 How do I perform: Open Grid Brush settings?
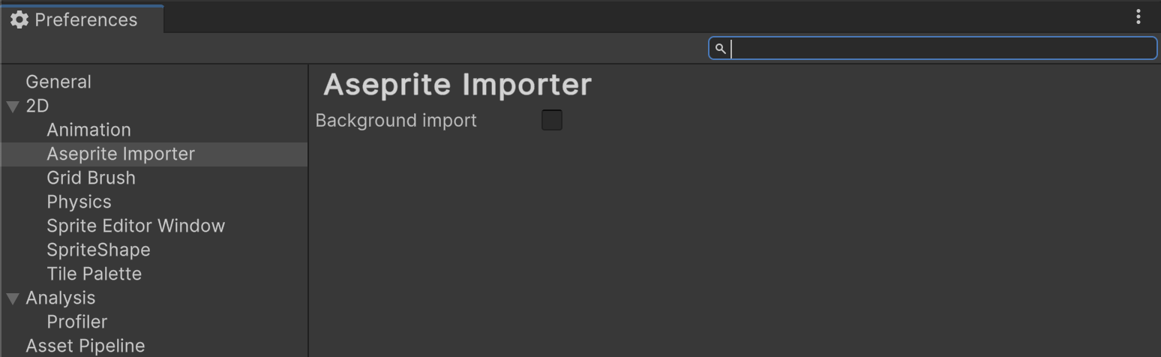point(91,178)
